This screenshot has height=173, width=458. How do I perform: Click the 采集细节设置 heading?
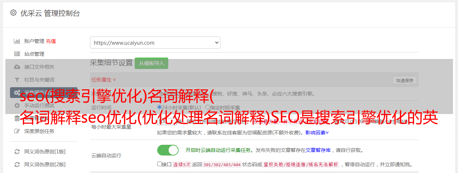coord(111,63)
